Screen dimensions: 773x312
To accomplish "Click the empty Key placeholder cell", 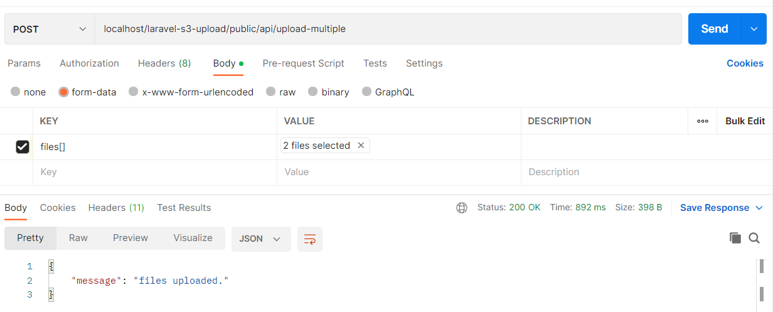I will click(155, 172).
